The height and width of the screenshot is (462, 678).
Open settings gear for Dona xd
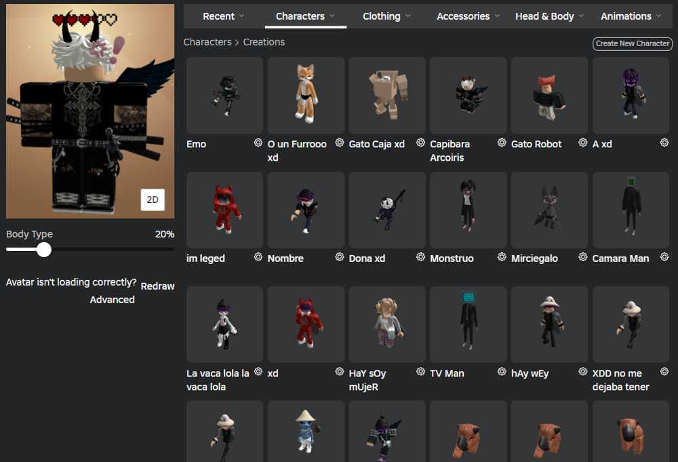(x=420, y=257)
